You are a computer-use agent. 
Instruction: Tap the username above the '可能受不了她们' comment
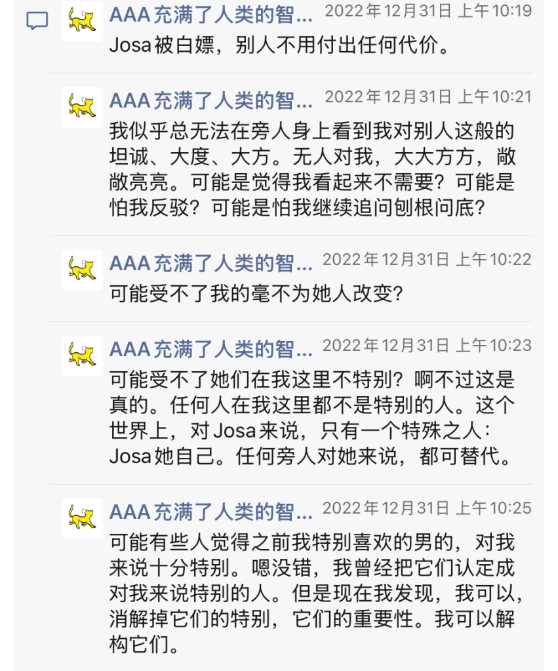tap(211, 350)
